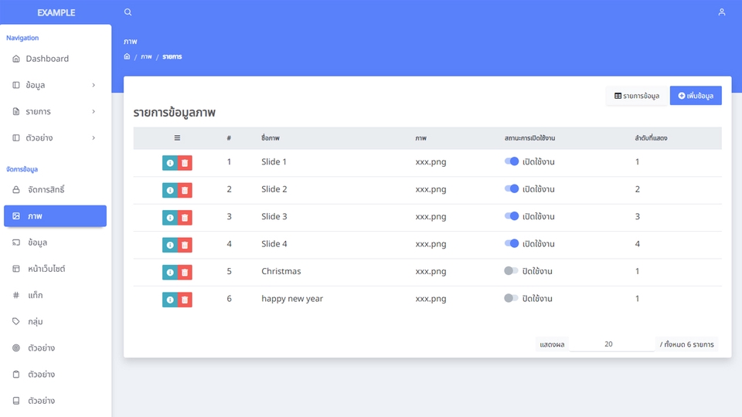Click the เพิ่มข้อมูล add button

(x=696, y=96)
